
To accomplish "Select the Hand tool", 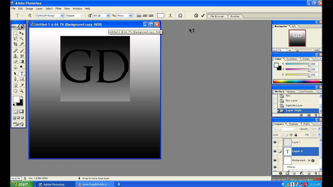I will (15, 91).
